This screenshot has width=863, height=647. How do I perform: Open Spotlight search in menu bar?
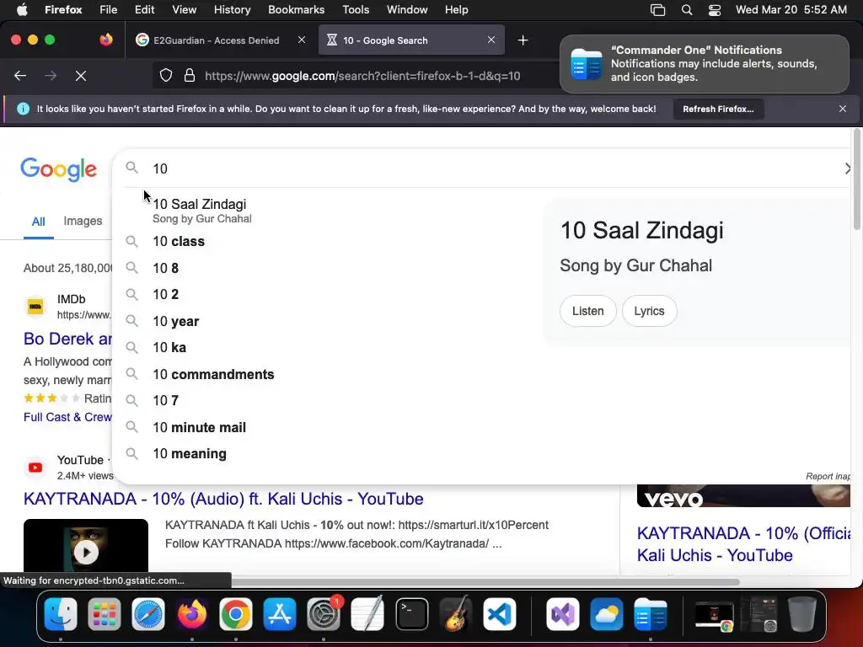[x=686, y=10]
